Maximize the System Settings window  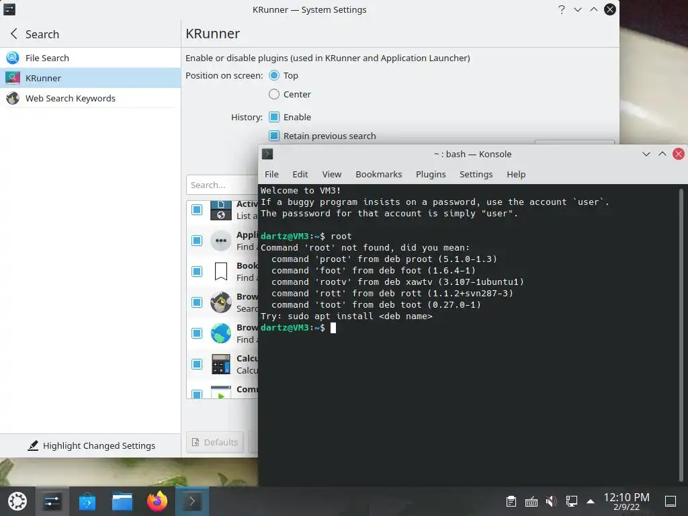[x=594, y=9]
